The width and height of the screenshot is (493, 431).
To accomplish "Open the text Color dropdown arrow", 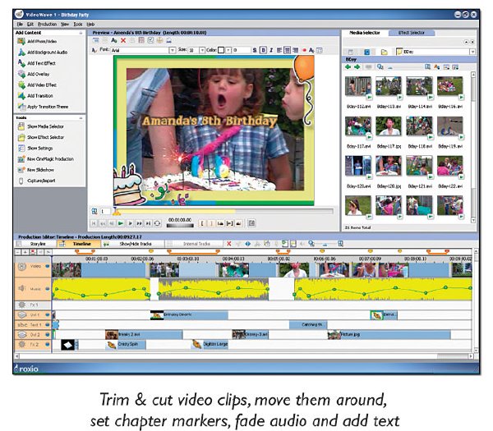I will (x=228, y=50).
